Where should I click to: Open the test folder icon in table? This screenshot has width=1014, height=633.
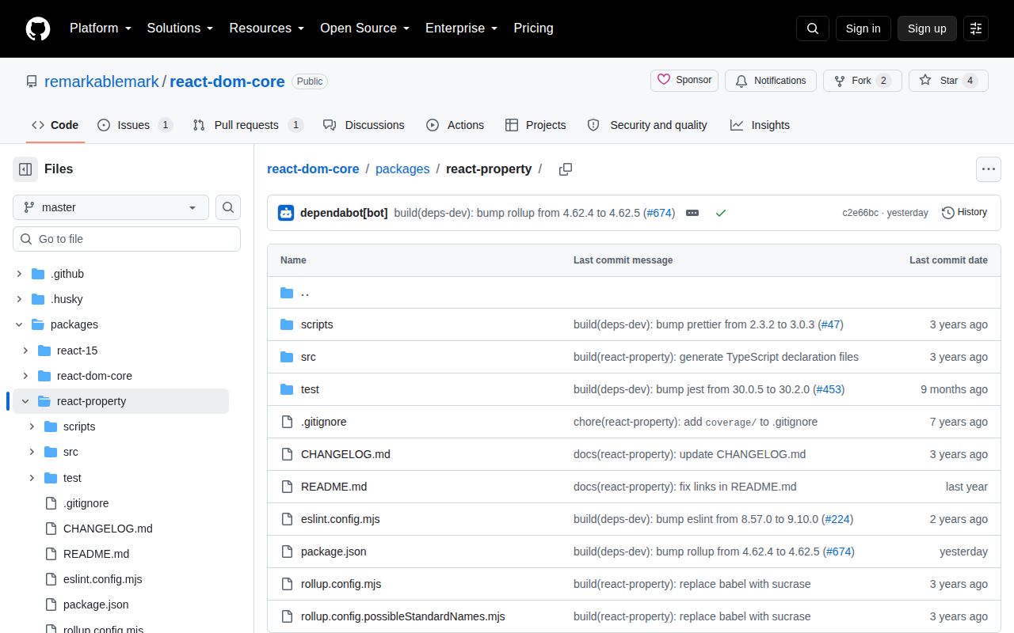click(287, 389)
